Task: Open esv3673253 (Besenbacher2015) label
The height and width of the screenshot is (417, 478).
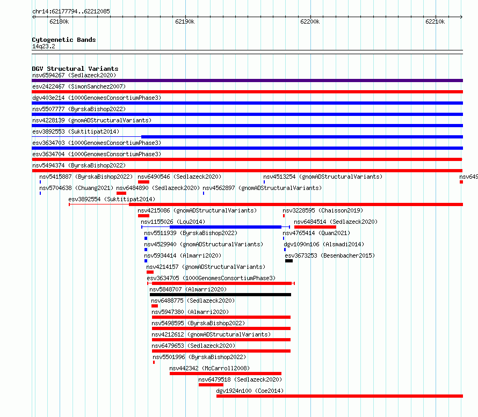Action: point(330,255)
